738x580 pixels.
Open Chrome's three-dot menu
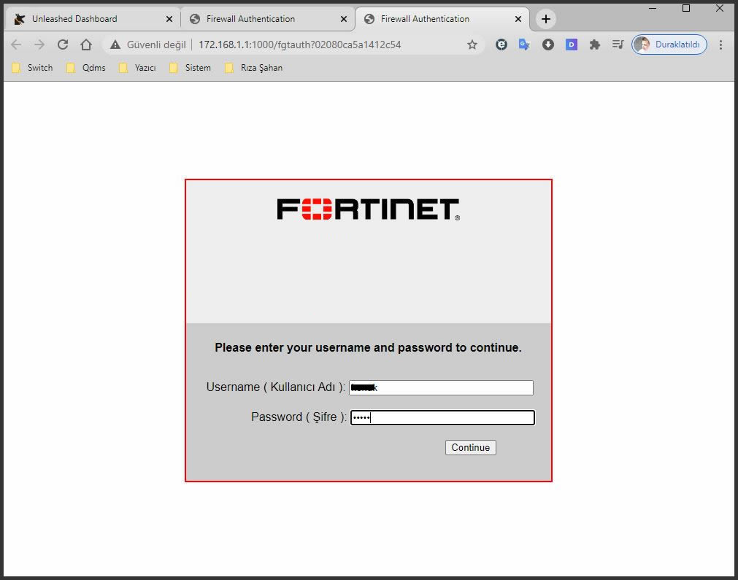pyautogui.click(x=720, y=45)
